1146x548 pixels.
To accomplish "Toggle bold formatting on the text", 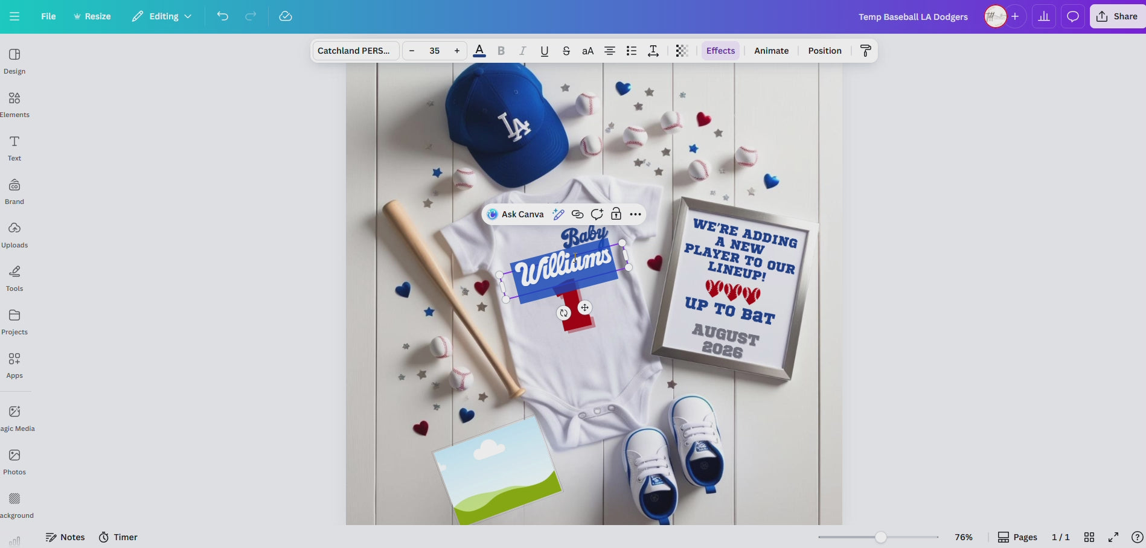I will (x=501, y=51).
